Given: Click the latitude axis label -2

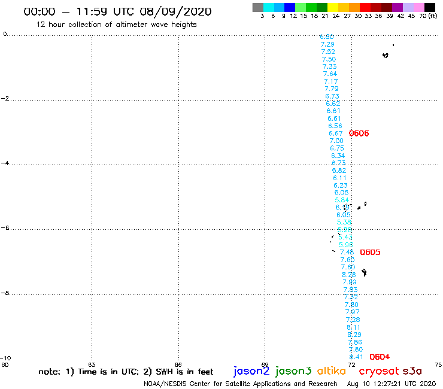Looking at the screenshot, I should pos(5,99).
